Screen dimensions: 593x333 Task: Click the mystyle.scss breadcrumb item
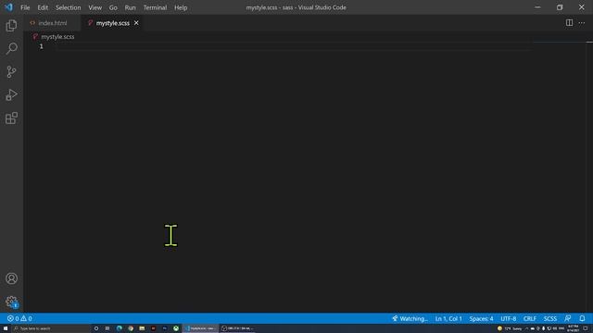click(x=57, y=37)
